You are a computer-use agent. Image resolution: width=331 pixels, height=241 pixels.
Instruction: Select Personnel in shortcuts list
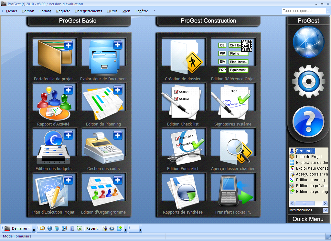coord(305,151)
